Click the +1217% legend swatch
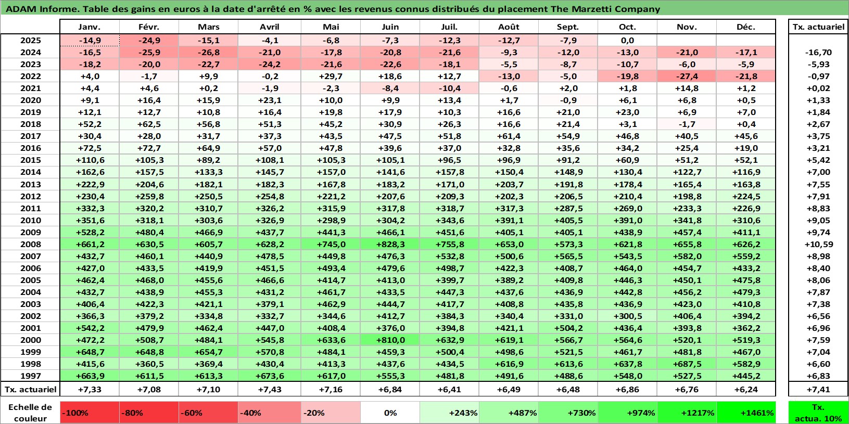 (x=687, y=413)
